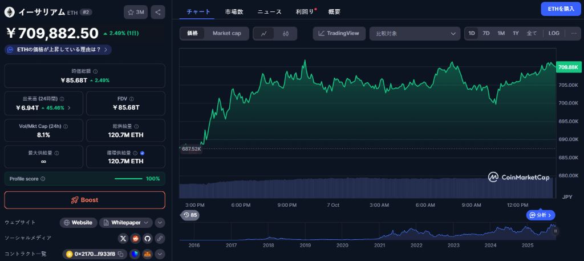The image size is (584, 261).
Task: Toggle LOG scale on the chart
Action: (x=554, y=33)
